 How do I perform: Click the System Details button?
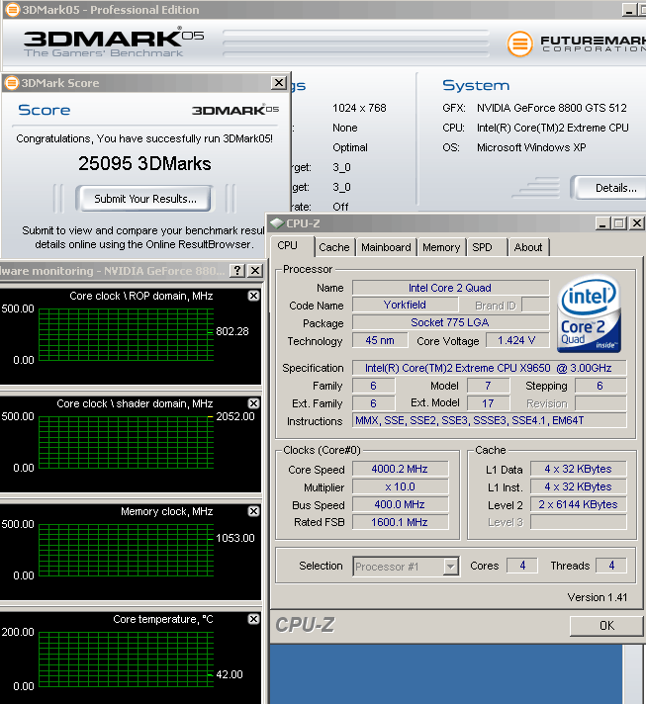pyautogui.click(x=615, y=188)
